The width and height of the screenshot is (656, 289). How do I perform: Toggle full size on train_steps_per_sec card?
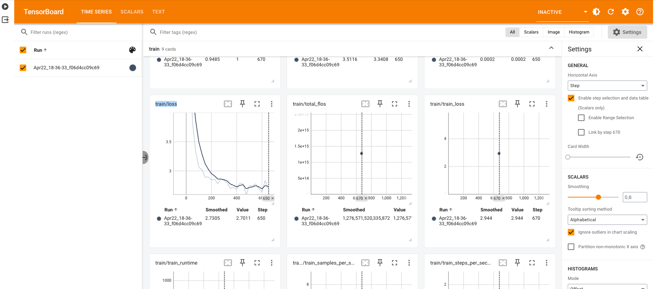532,263
